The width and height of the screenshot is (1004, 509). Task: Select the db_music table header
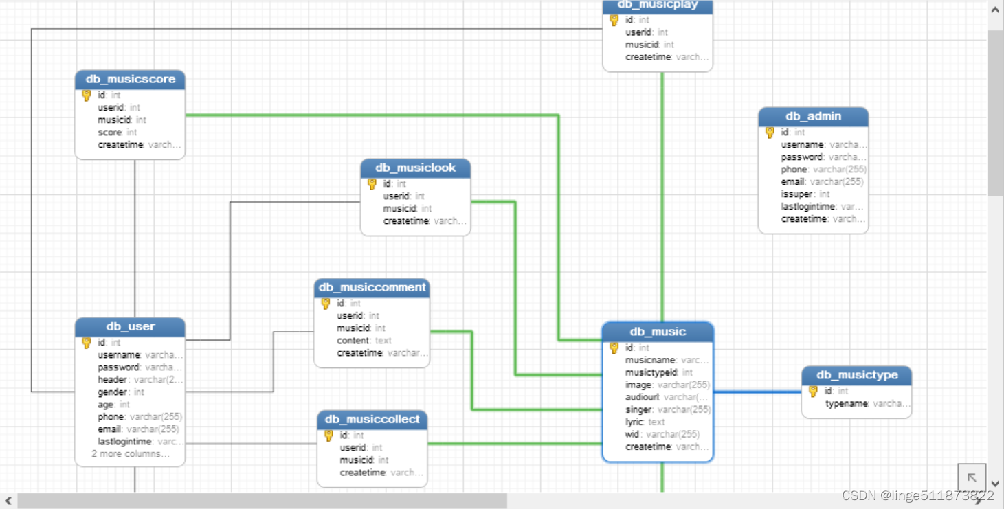pos(658,332)
